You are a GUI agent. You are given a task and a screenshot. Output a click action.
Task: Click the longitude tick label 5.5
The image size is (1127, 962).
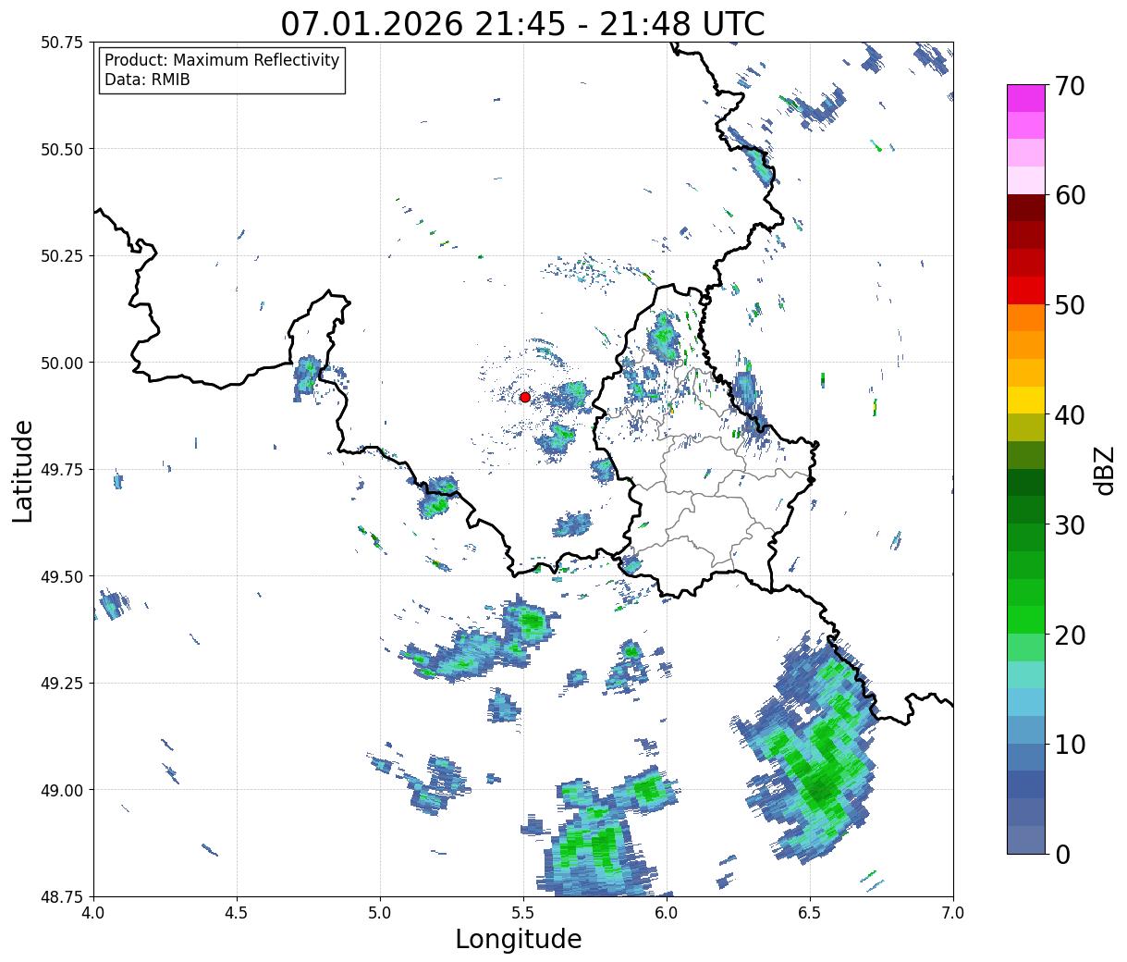pos(523,913)
